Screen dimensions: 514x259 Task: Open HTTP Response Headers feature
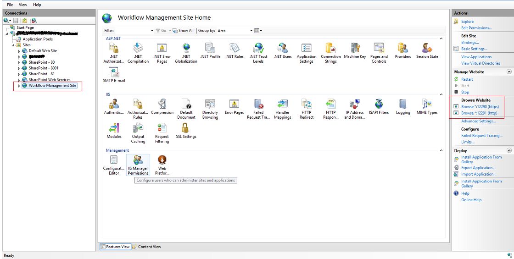pyautogui.click(x=331, y=109)
